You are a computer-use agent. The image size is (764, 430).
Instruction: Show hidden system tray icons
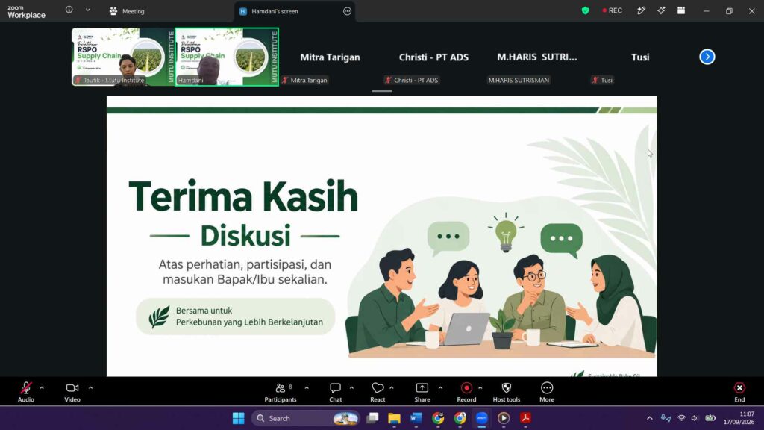650,418
